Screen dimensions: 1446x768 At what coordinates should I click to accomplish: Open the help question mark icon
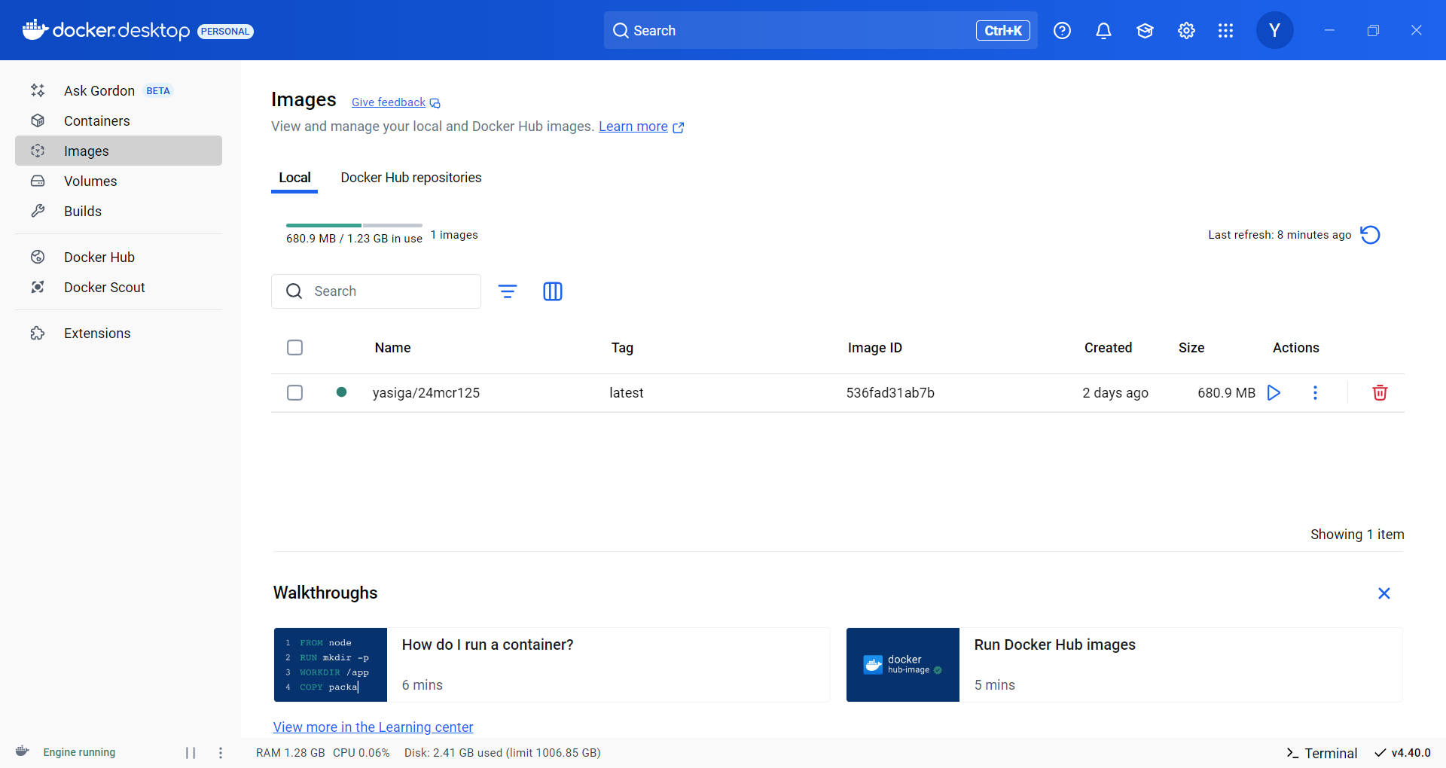pyautogui.click(x=1062, y=31)
